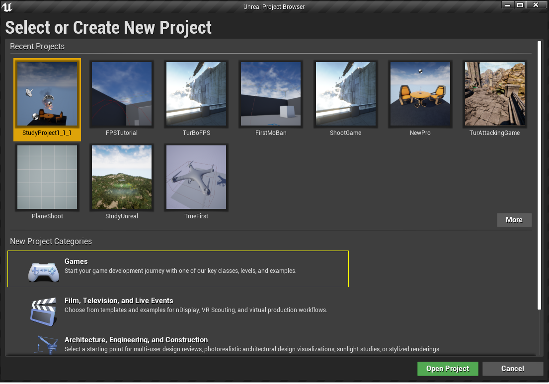Select the StudyUnreal landscape thumbnail
549x384 pixels.
122,177
